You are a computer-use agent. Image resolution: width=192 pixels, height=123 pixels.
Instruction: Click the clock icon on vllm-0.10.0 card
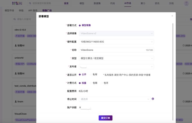pyautogui.click(x=184, y=46)
